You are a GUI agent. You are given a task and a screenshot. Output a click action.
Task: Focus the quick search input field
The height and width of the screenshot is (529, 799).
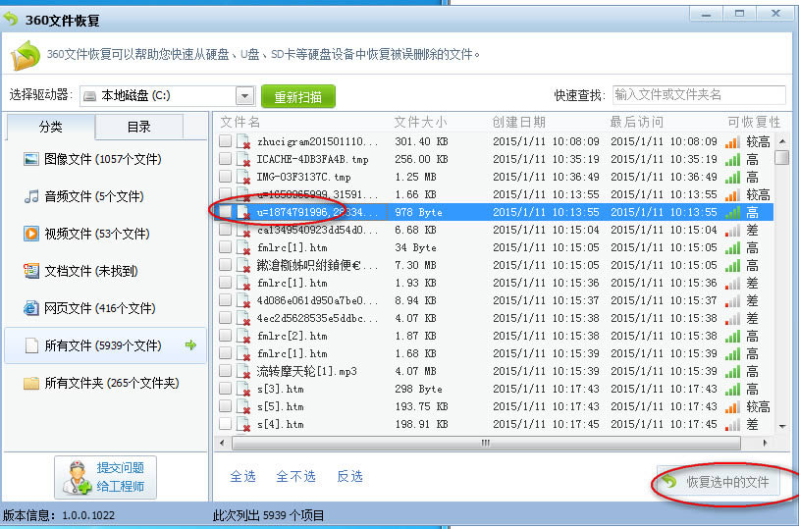point(698,95)
